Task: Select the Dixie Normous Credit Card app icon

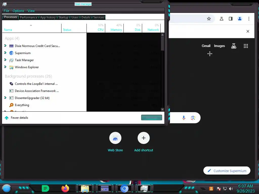Action: point(11,46)
